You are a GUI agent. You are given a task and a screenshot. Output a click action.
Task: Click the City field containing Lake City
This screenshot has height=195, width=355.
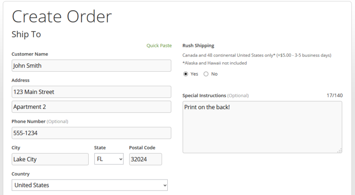(50, 159)
